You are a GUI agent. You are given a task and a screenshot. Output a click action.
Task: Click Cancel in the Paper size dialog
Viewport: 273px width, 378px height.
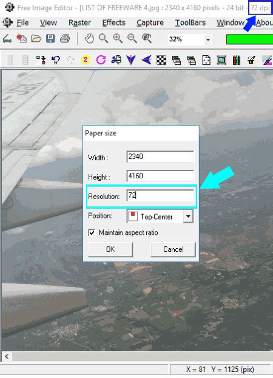click(x=173, y=249)
